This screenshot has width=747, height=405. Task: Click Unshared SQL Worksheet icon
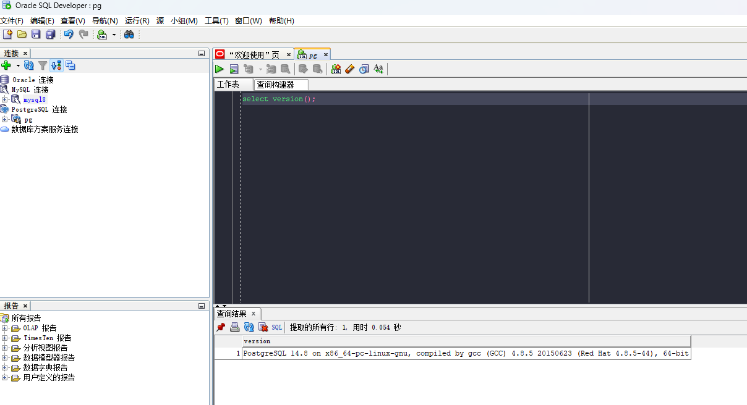click(336, 69)
